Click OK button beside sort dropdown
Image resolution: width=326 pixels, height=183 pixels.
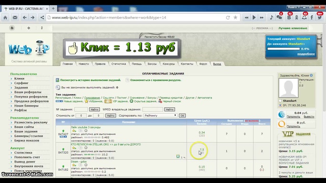point(182,115)
